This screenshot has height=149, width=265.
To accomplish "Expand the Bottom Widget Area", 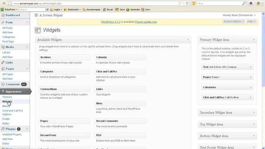I will (x=227, y=136).
